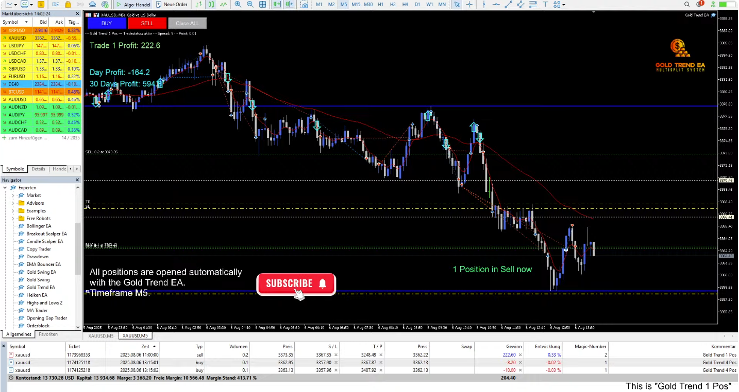Select the cursor arrow tool
Viewport: 739px width, 392px height.
(457, 4)
